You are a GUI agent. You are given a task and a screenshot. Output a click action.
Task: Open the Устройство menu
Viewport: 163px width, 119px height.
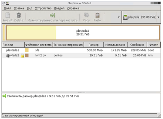(43, 8)
